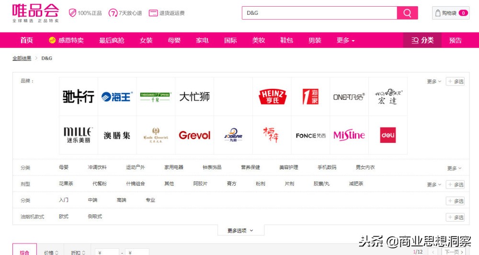This screenshot has width=479, height=255.
Task: Expand 更多 in the 剂型 row
Action: [x=434, y=185]
